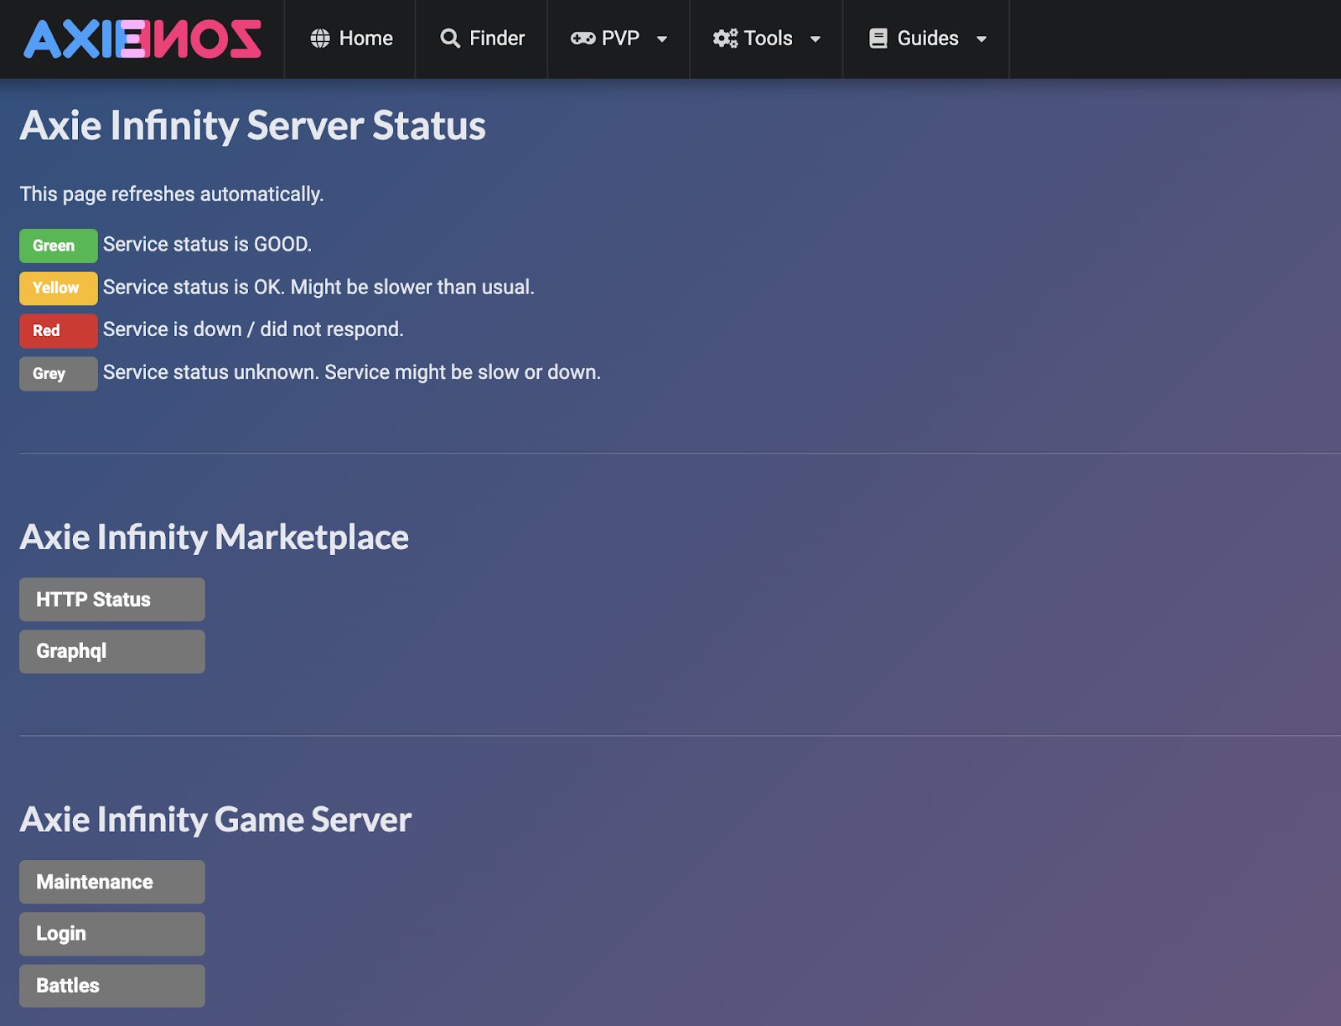Expand the Tools dropdown arrow
The image size is (1341, 1026).
click(815, 39)
